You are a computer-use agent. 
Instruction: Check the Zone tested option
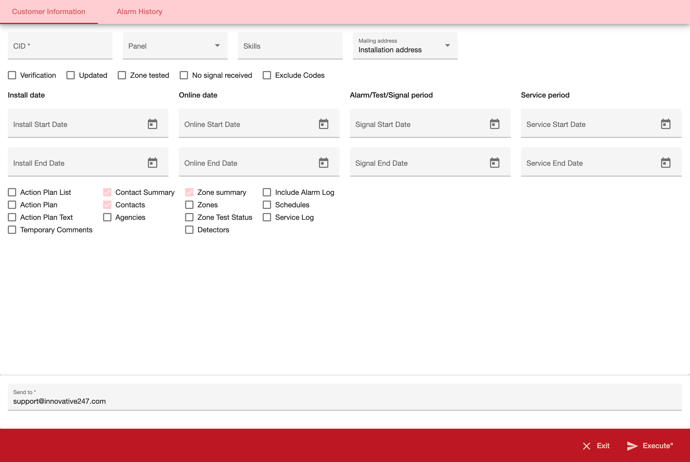click(x=122, y=75)
